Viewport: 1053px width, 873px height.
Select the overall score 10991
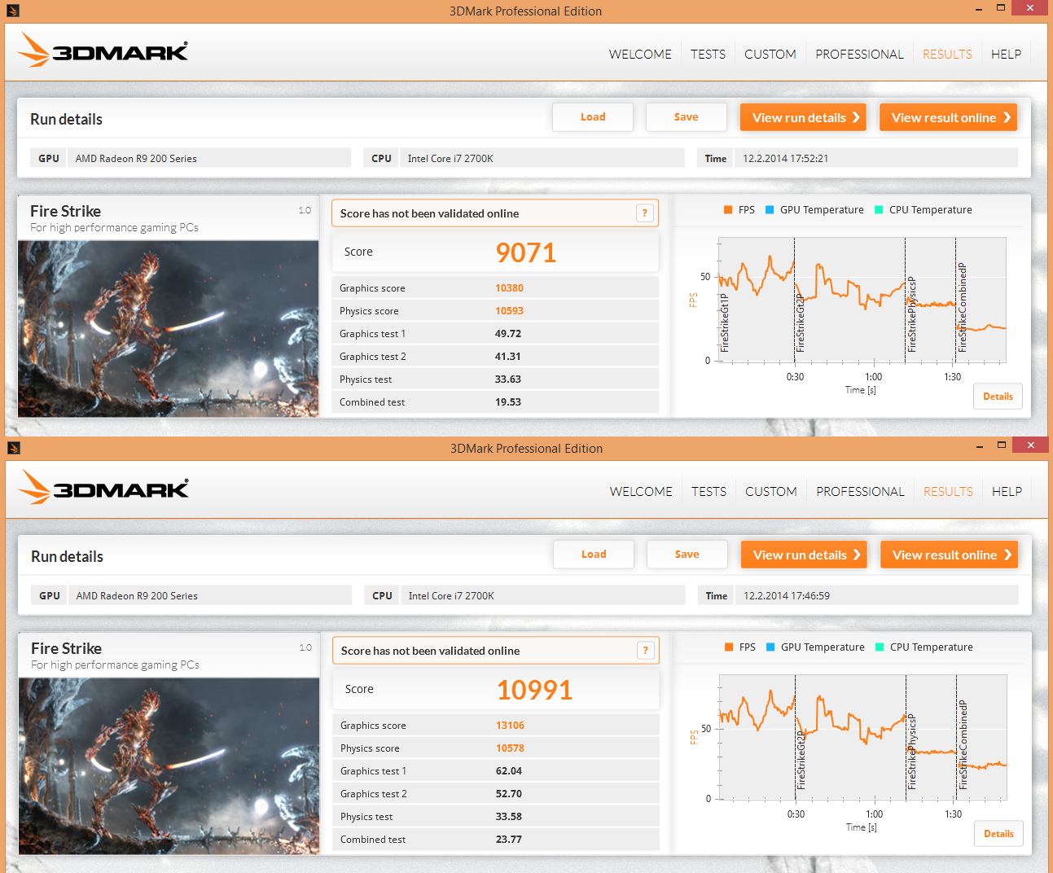coord(534,690)
